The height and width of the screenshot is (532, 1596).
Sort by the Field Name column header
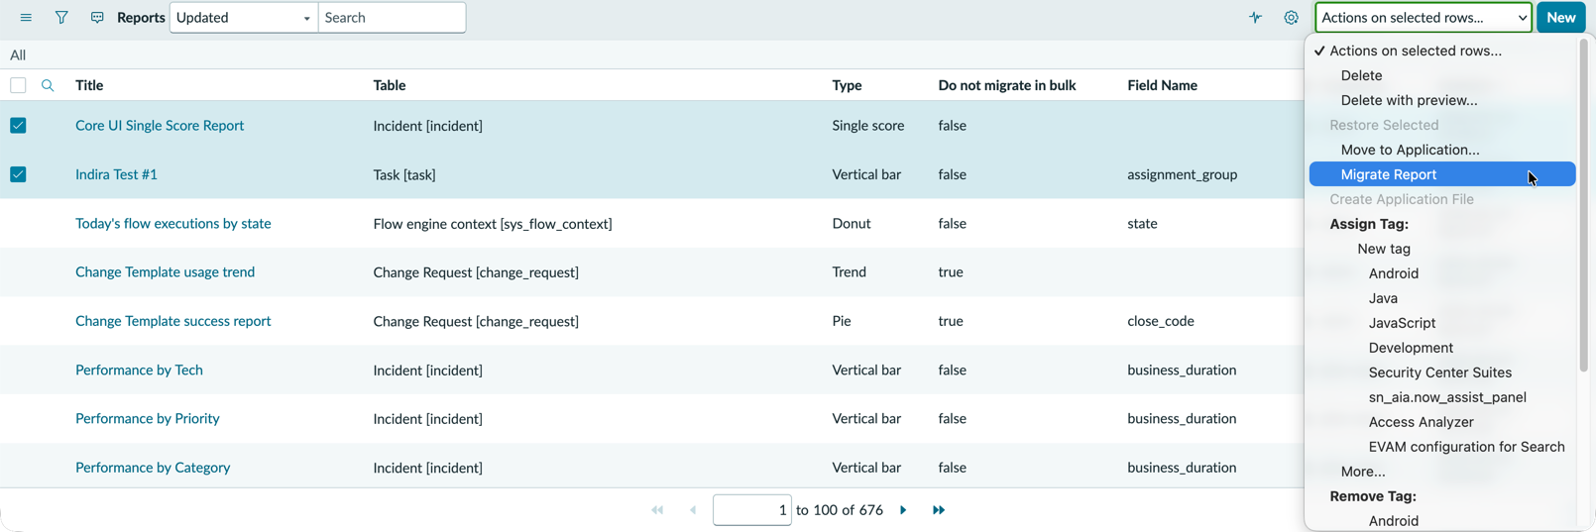tap(1162, 85)
